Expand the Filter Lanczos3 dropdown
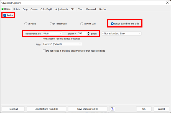 coord(62,44)
